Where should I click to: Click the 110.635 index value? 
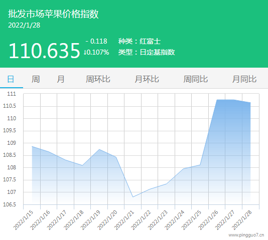tap(44, 51)
